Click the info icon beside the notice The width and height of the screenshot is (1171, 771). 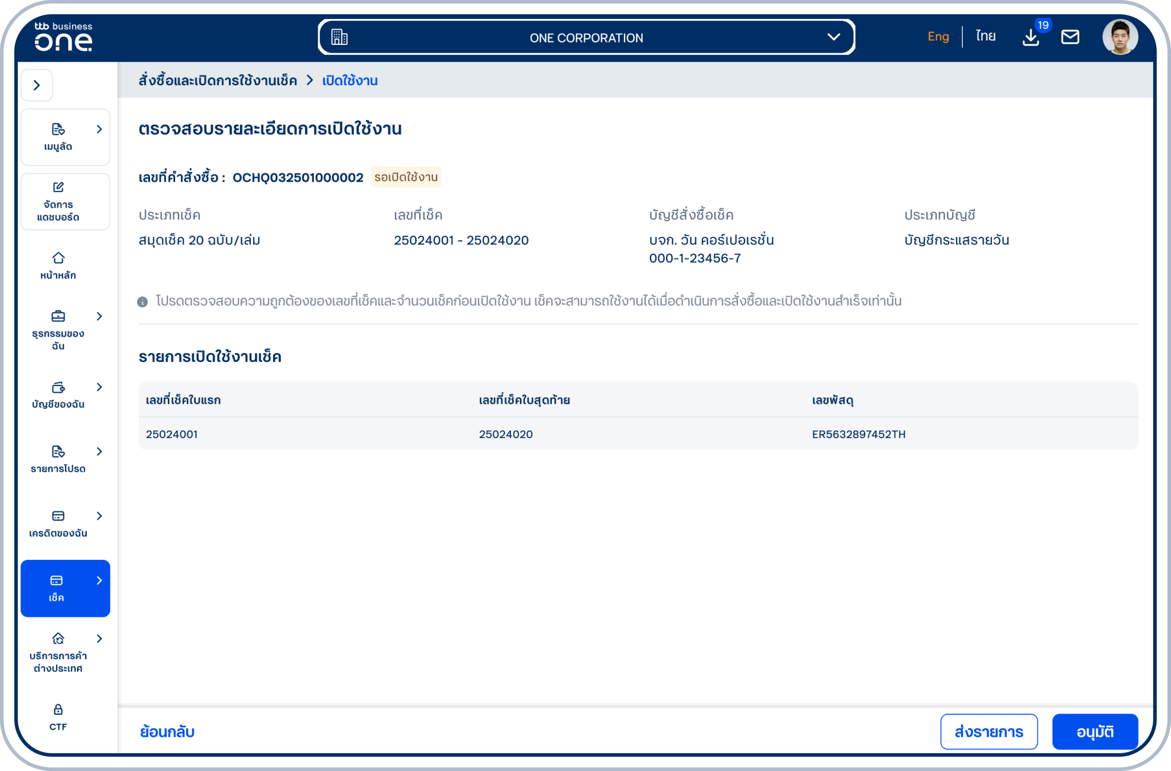coord(143,302)
